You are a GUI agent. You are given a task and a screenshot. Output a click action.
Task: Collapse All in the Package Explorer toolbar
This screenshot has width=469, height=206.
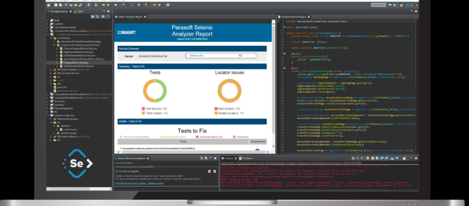93,17
